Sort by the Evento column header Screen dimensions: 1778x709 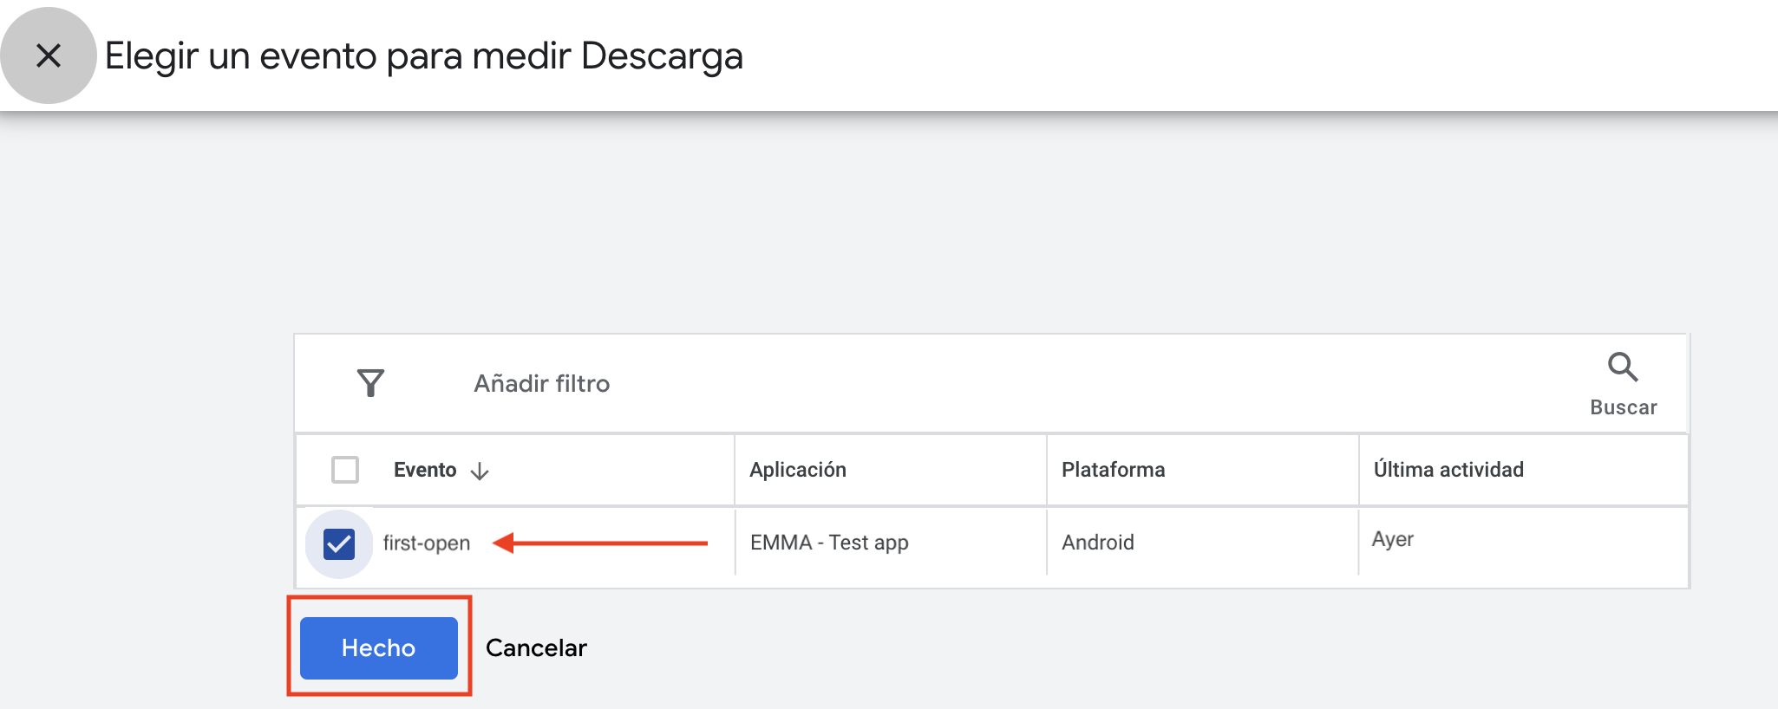[425, 470]
